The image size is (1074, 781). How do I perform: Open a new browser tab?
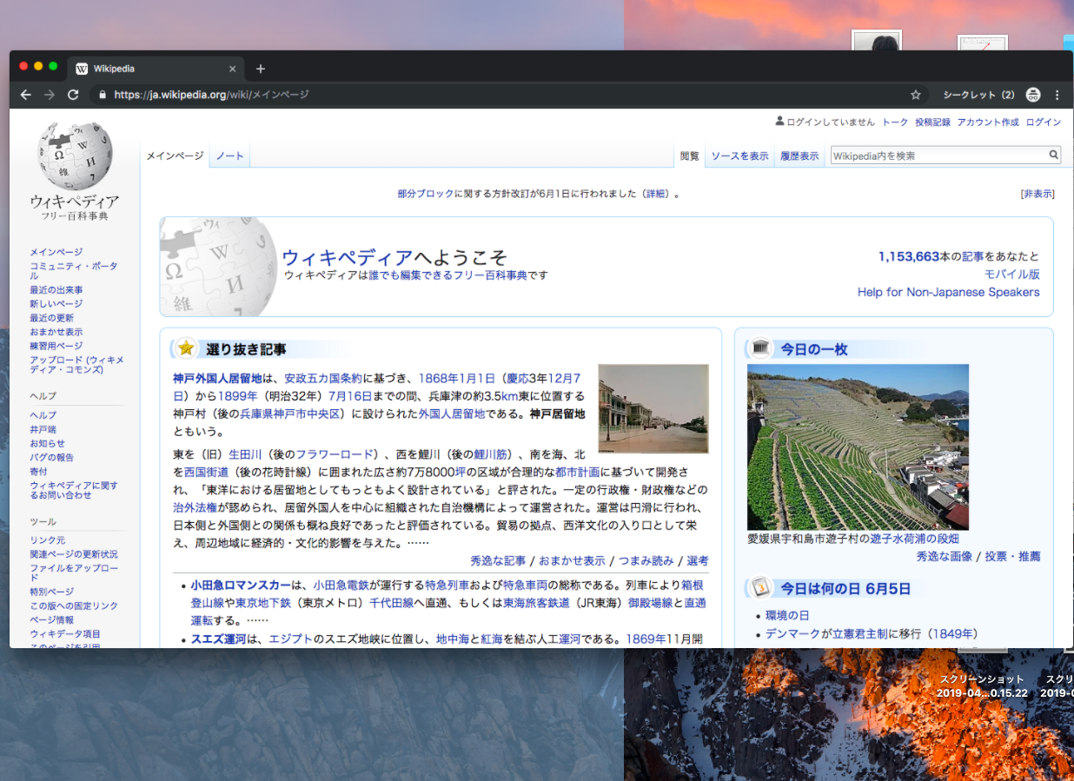click(x=261, y=69)
